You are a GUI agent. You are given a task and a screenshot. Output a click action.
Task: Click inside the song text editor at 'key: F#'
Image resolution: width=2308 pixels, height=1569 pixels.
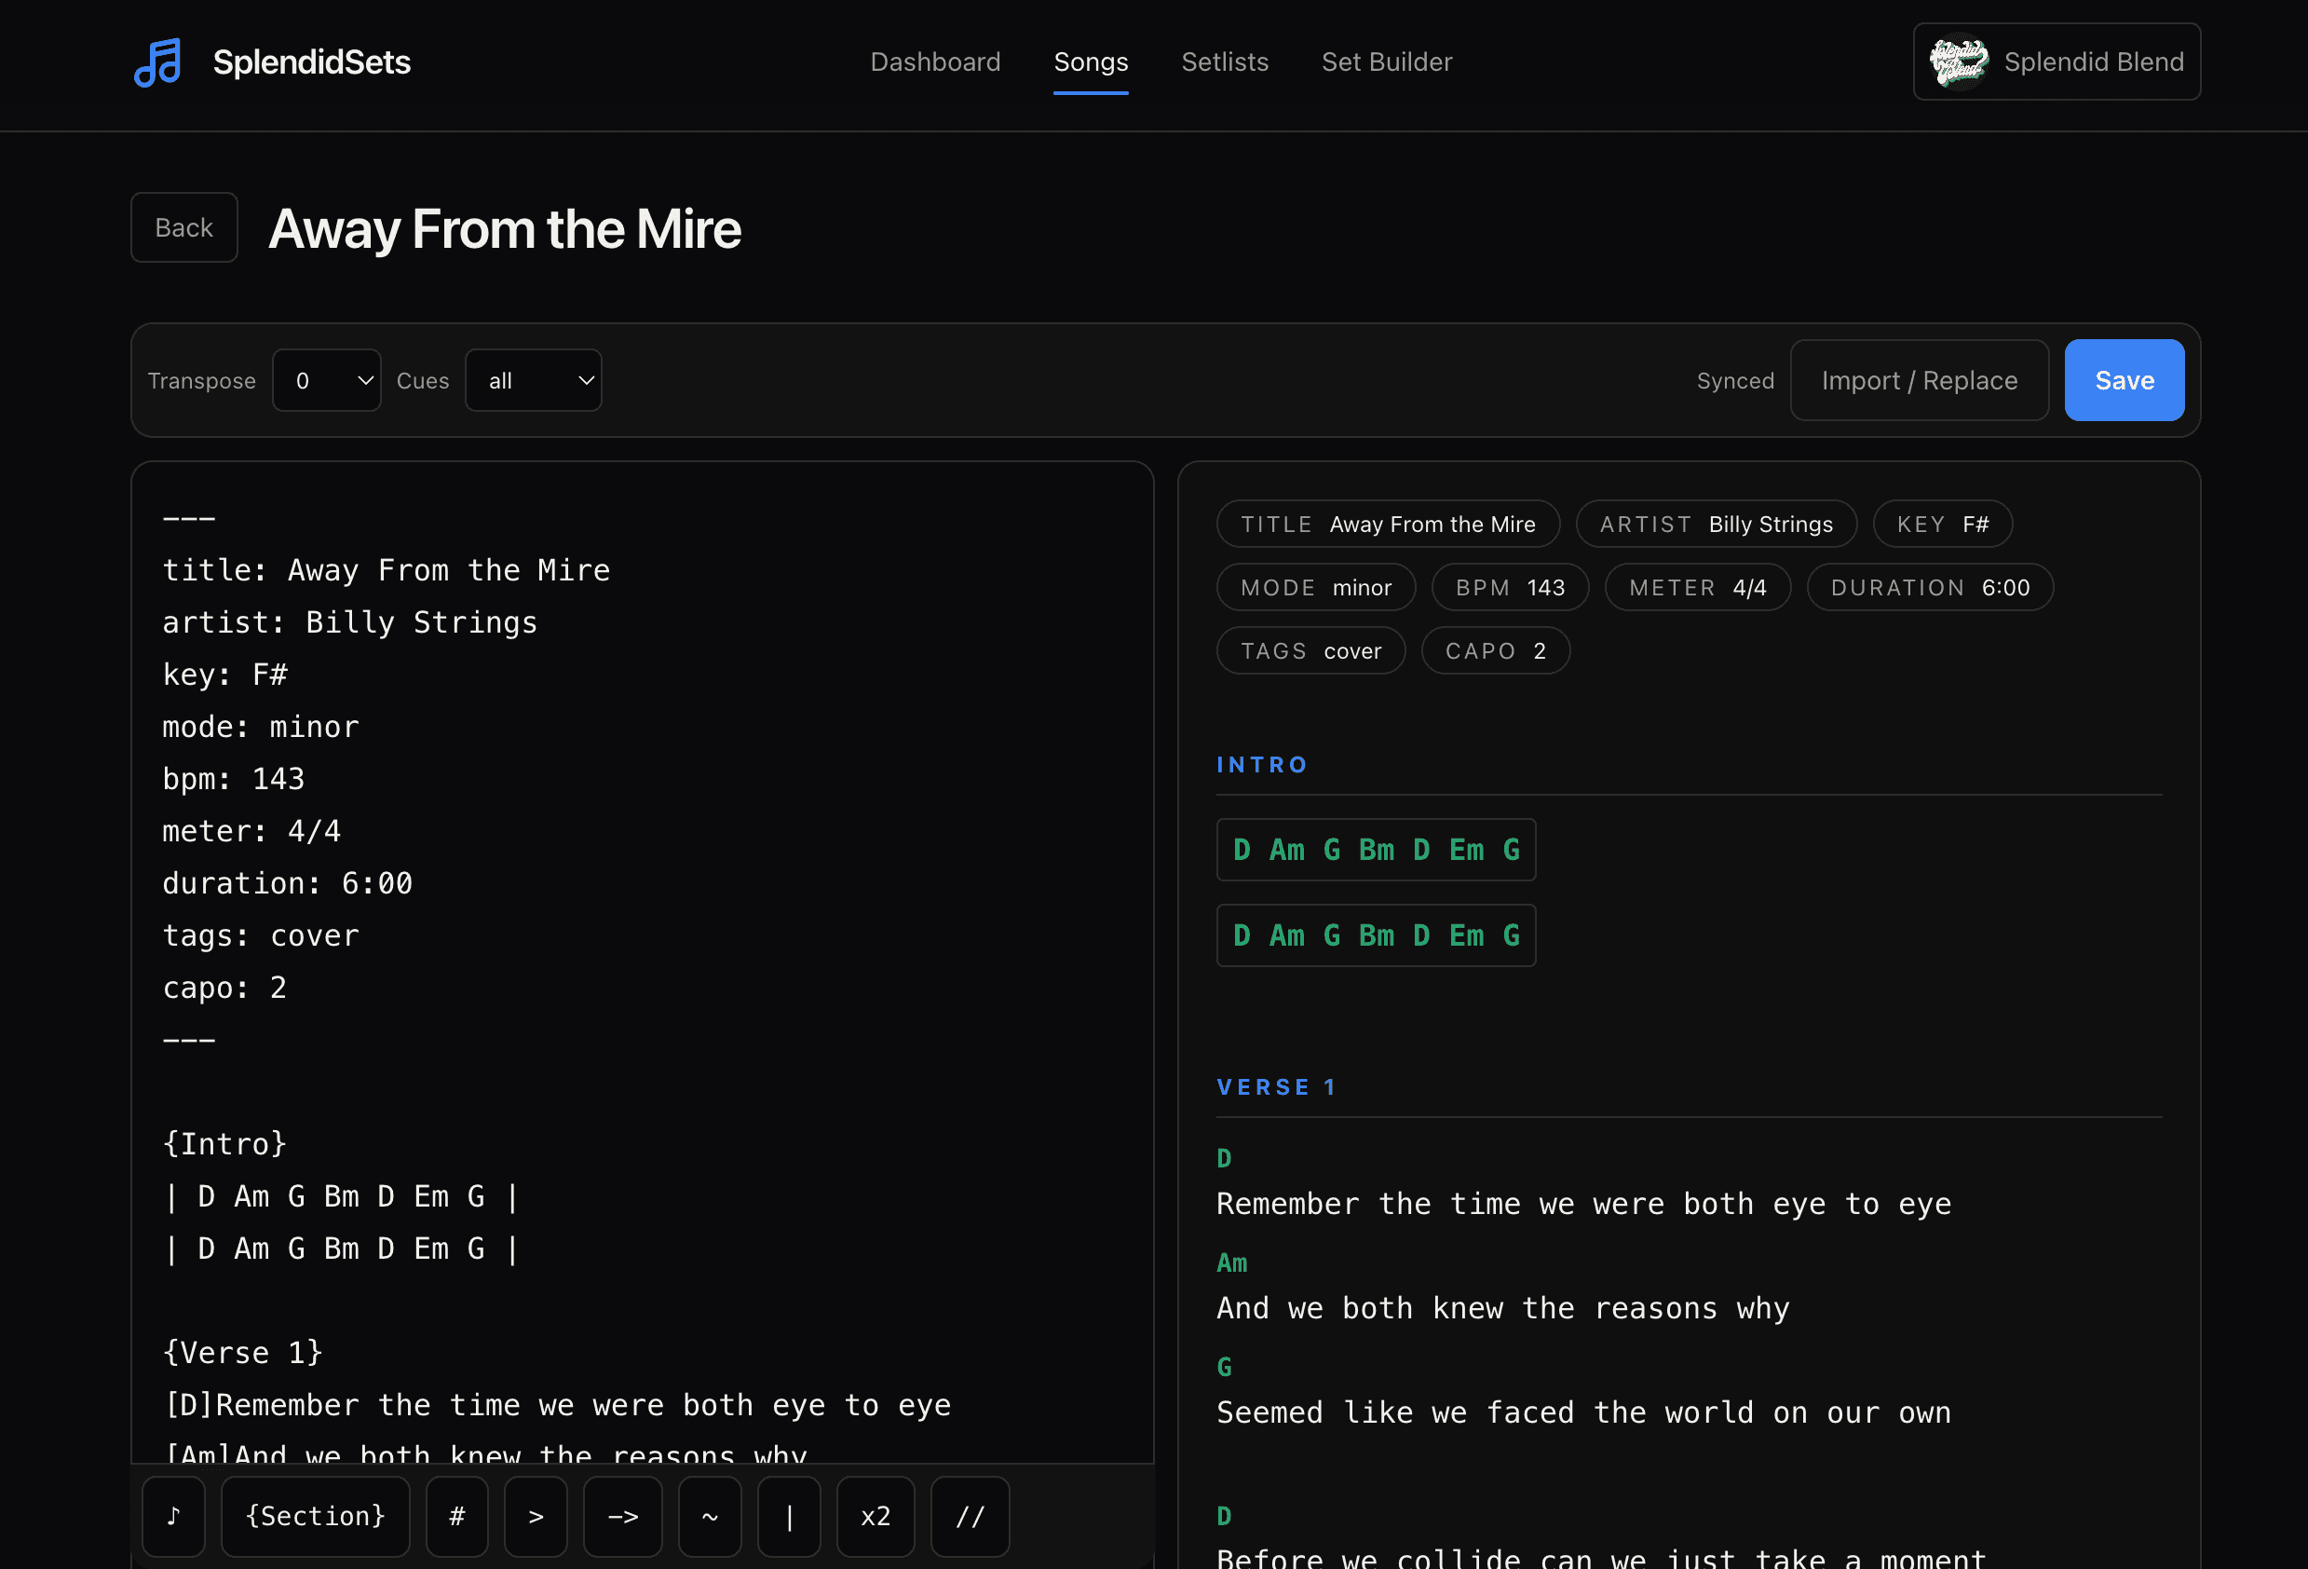tap(225, 675)
